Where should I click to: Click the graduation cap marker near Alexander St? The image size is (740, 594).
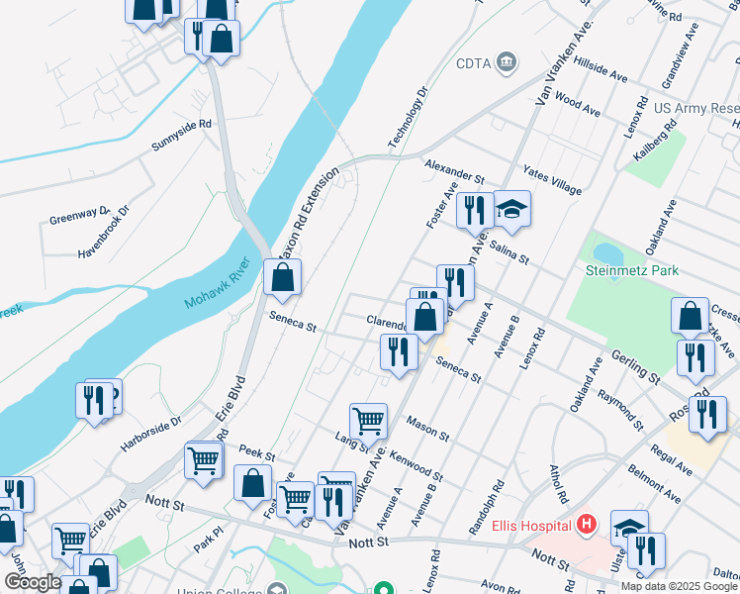512,211
